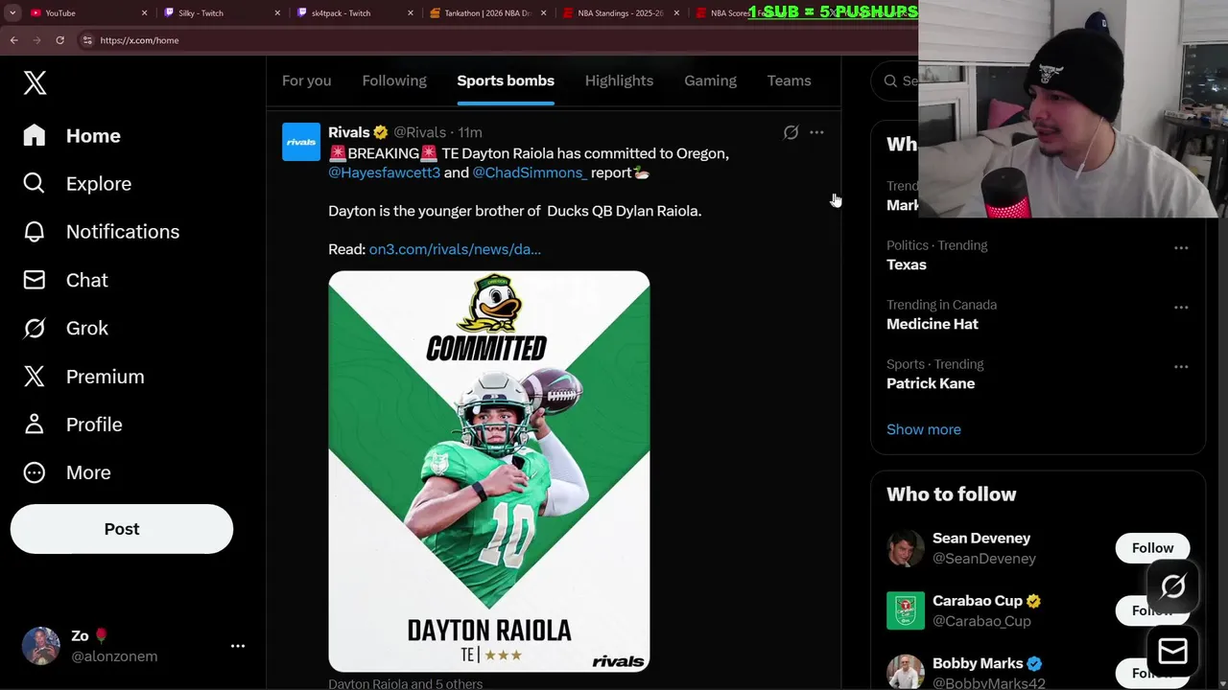Open @ChadSimmons_ mention link
The image size is (1228, 690).
point(529,172)
